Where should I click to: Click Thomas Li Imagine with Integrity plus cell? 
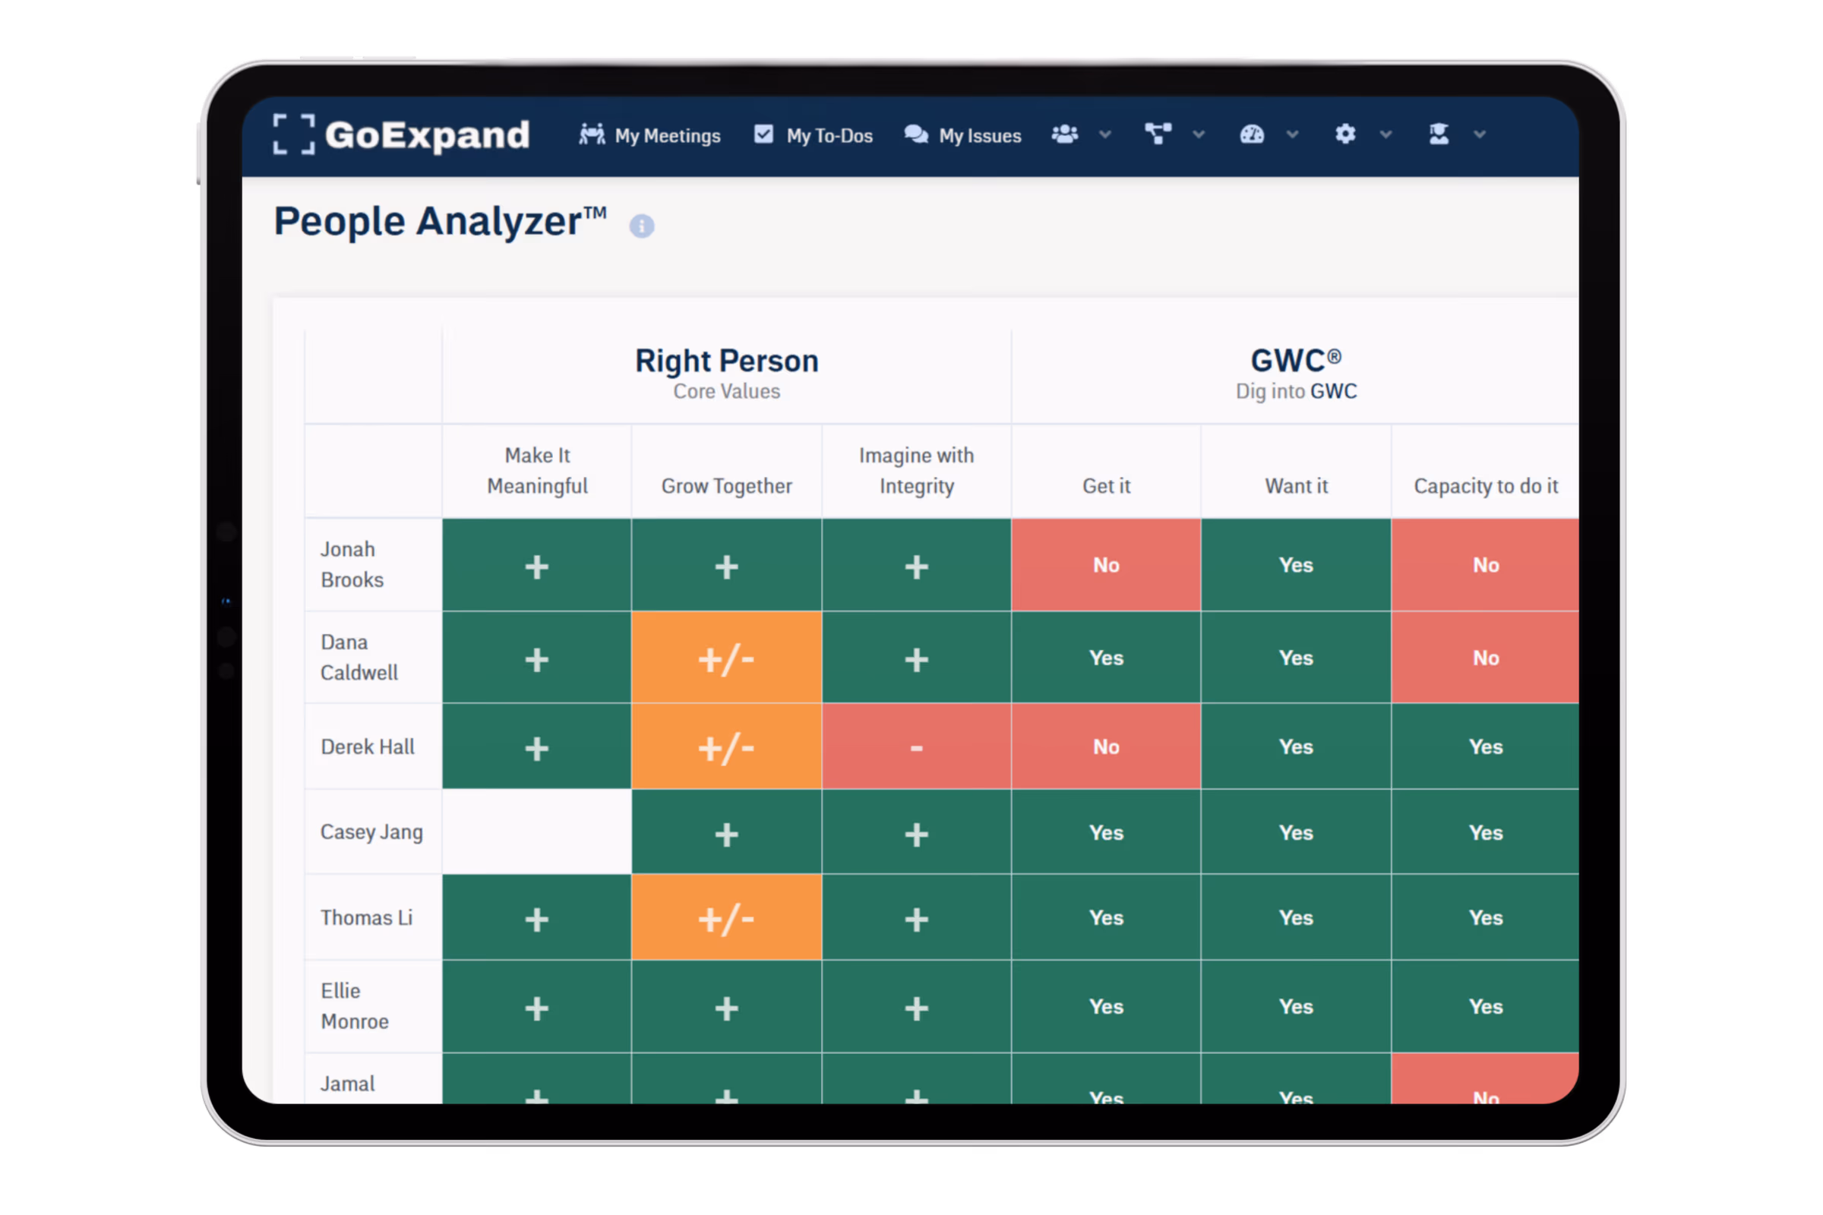[916, 917]
